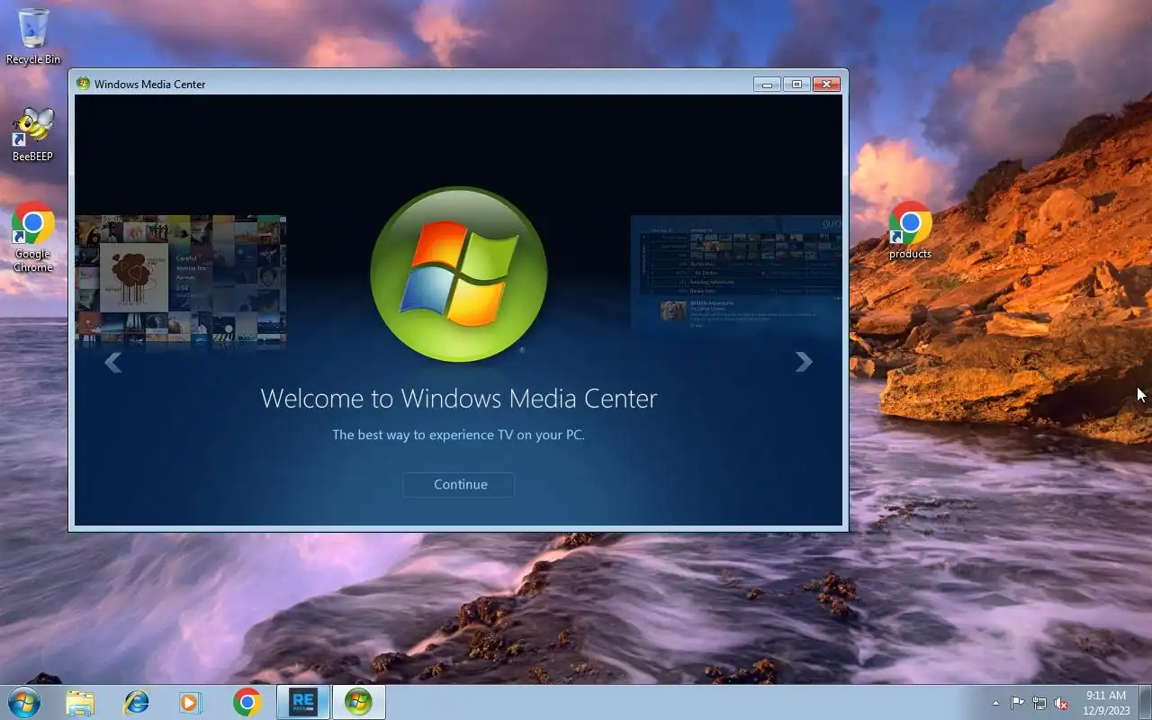The image size is (1152, 720).
Task: Open the Windows Start menu orb
Action: click(x=24, y=702)
